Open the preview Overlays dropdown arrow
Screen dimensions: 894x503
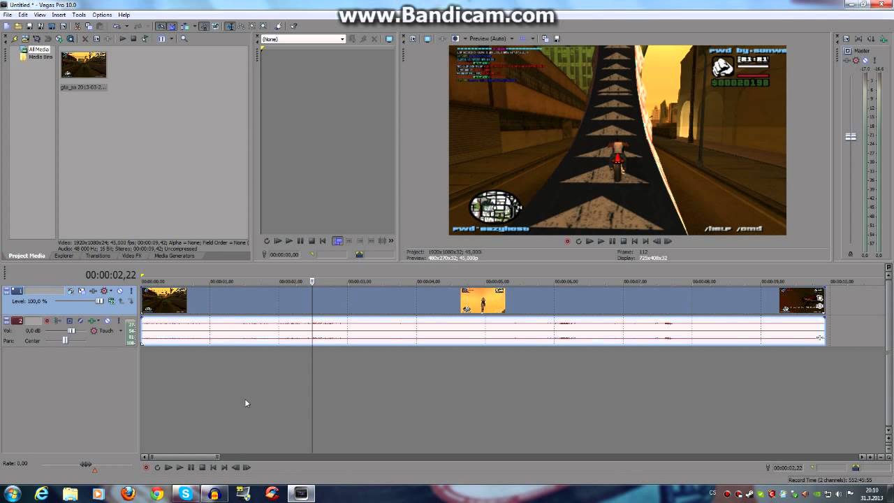533,38
